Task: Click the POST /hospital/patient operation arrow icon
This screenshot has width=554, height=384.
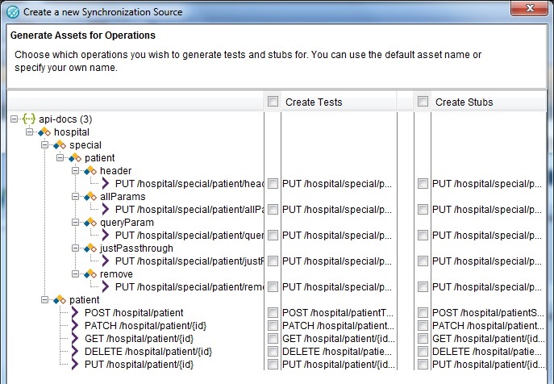Action: 75,313
